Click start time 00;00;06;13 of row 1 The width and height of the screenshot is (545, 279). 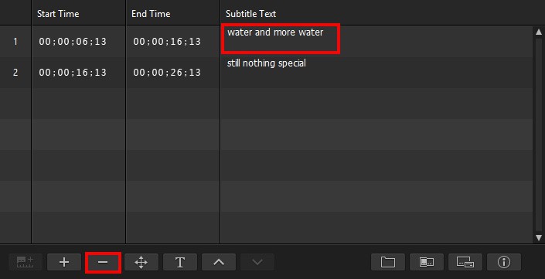73,42
